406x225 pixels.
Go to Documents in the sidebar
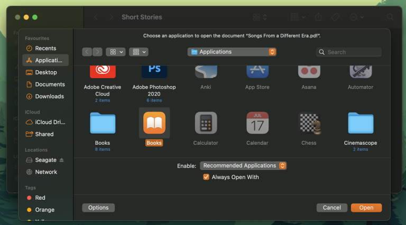click(x=50, y=85)
